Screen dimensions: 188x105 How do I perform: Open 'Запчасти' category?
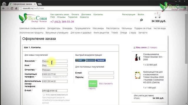pyautogui.click(x=143, y=33)
